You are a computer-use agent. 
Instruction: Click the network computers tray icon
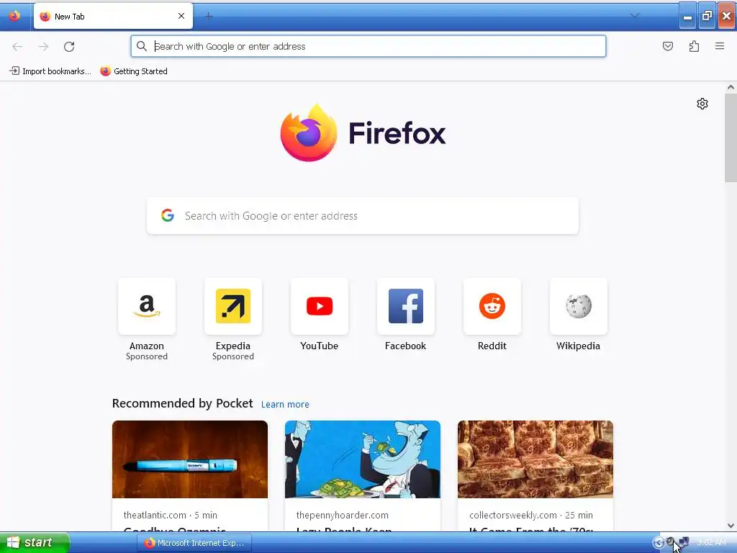pos(684,542)
